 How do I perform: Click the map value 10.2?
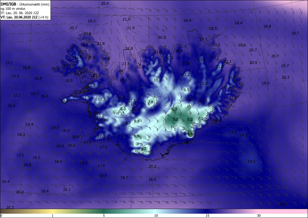pos(64,101)
